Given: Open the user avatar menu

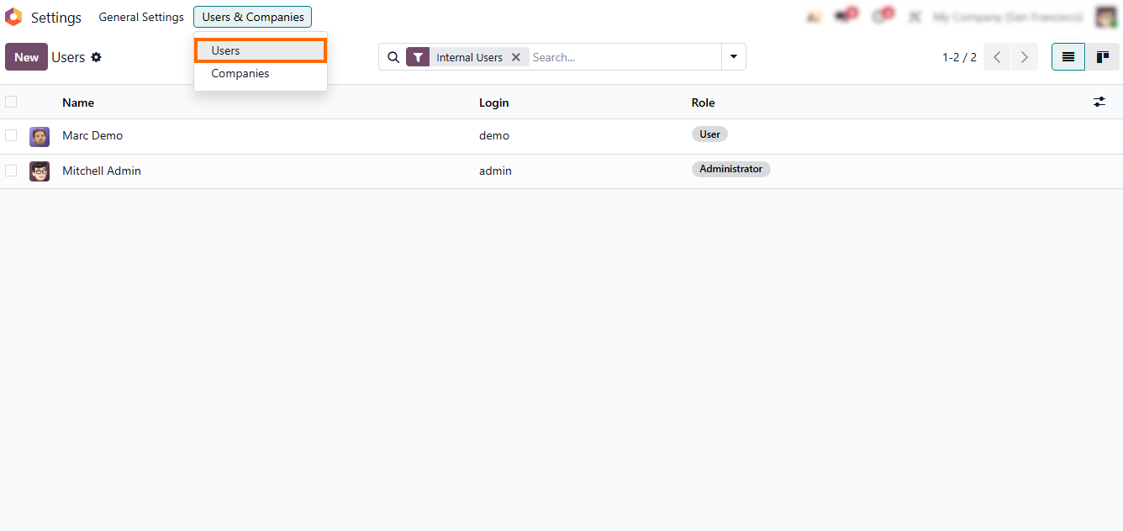Looking at the screenshot, I should (x=1105, y=17).
